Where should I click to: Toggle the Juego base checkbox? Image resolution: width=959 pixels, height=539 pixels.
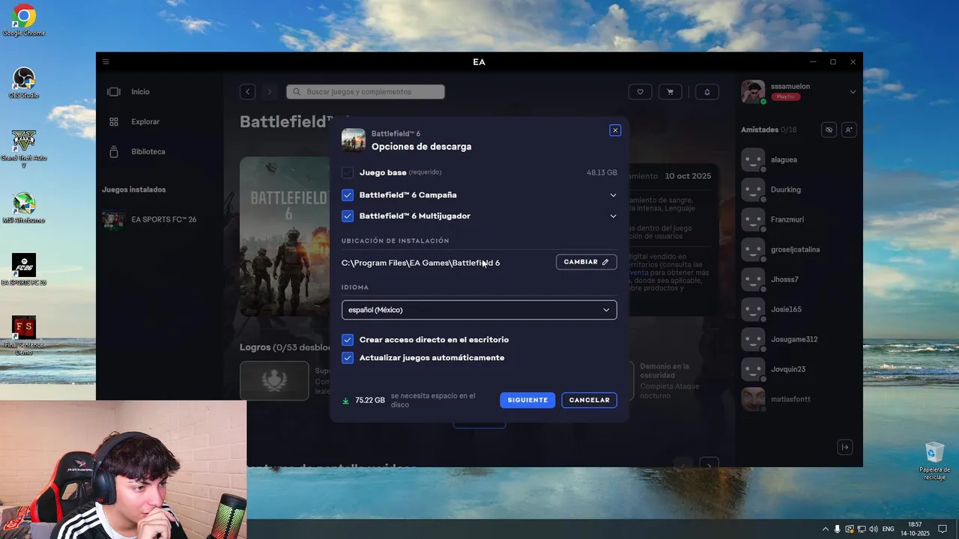(348, 173)
